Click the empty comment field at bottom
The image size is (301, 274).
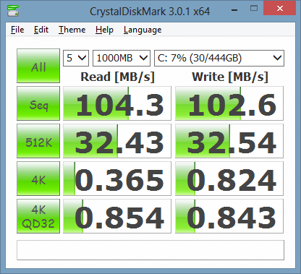[150, 250]
